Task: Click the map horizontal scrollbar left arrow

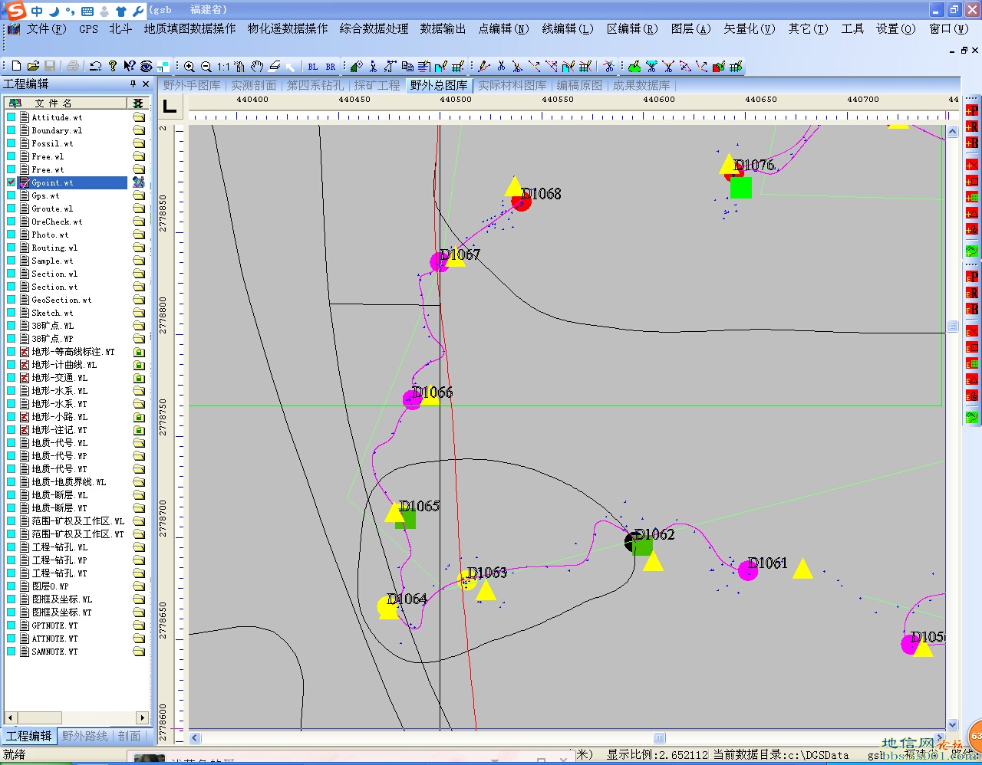Action: tap(195, 738)
